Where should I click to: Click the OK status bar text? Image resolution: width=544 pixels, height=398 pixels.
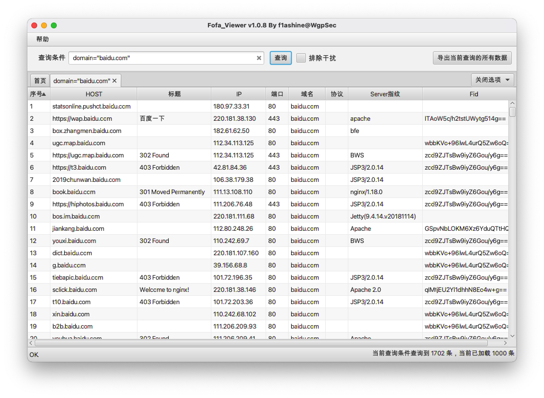pyautogui.click(x=34, y=354)
